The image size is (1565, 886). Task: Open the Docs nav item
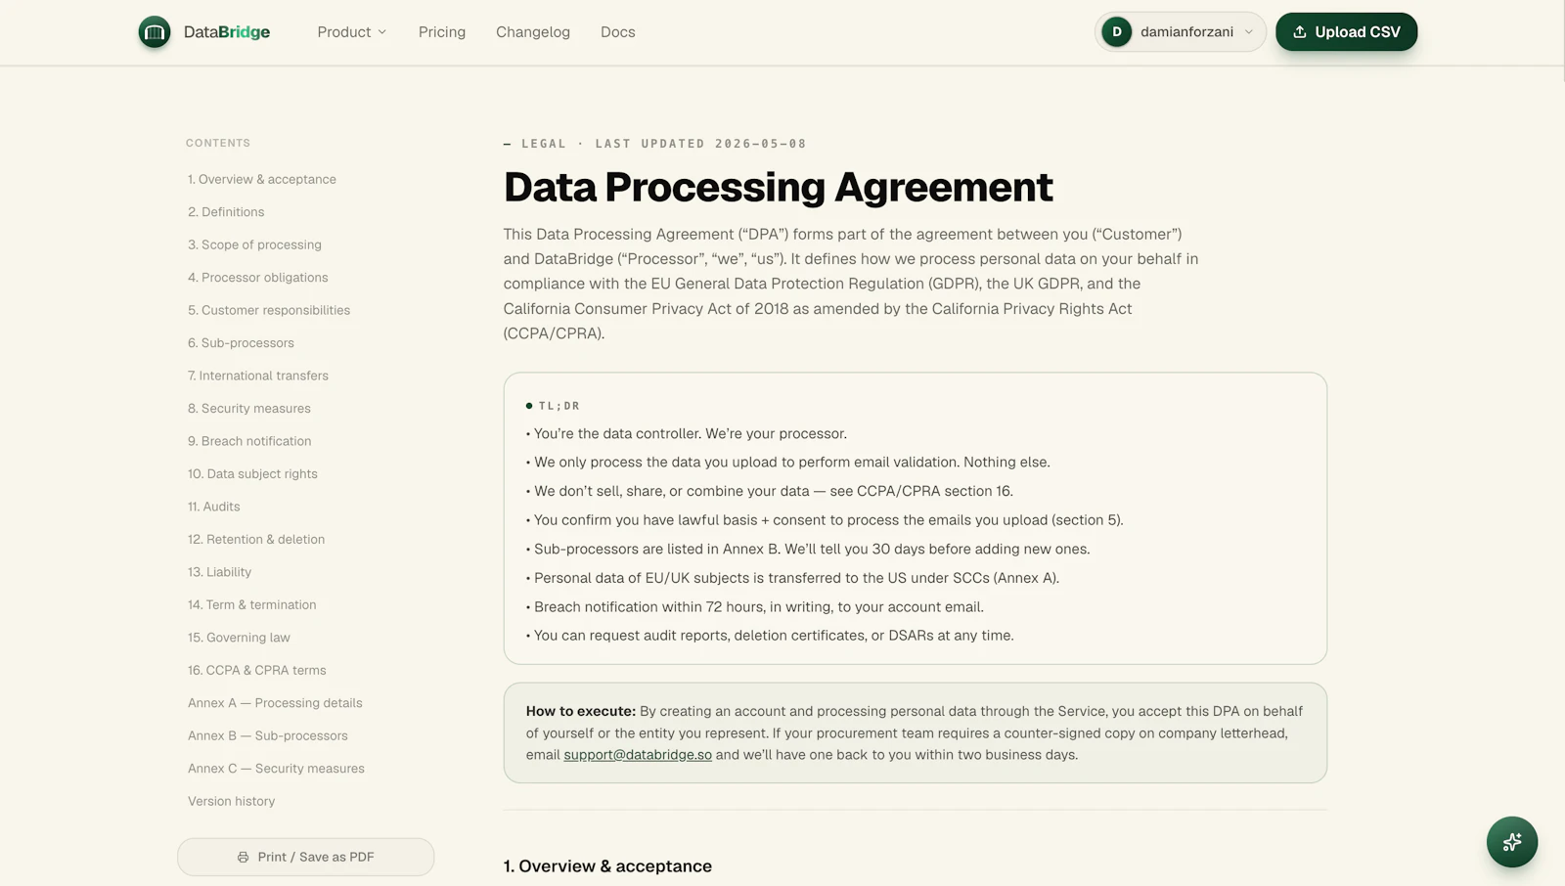tap(618, 32)
